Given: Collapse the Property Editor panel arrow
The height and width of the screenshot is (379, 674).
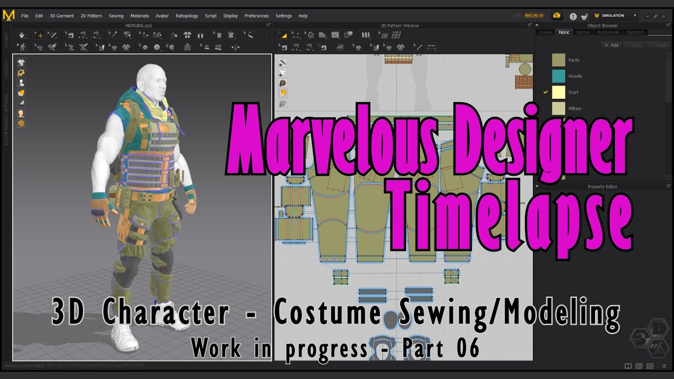Looking at the screenshot, I should (538, 186).
